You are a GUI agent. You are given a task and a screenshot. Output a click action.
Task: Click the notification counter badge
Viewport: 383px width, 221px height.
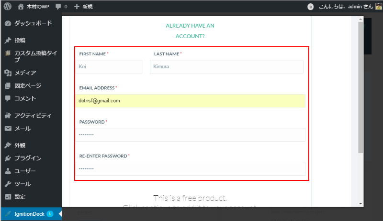pos(310,7)
